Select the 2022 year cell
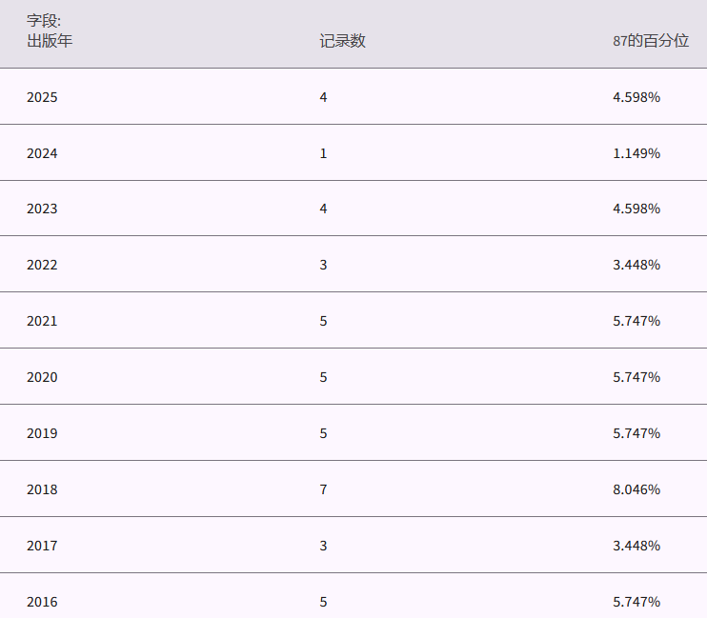 [x=42, y=265]
